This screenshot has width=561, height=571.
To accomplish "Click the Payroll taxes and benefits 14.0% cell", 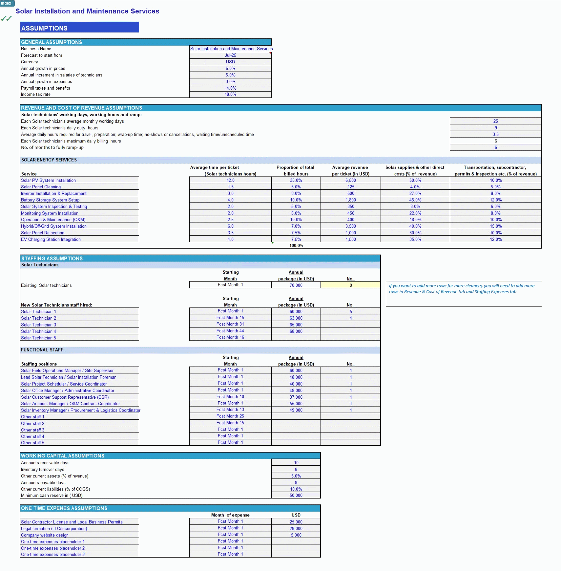I will 230,88.
